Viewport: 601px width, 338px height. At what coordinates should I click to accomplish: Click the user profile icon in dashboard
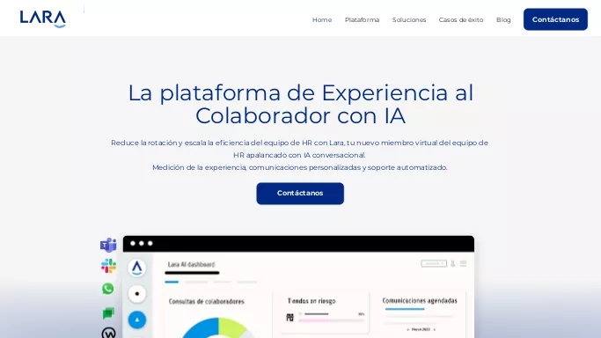[x=452, y=264]
